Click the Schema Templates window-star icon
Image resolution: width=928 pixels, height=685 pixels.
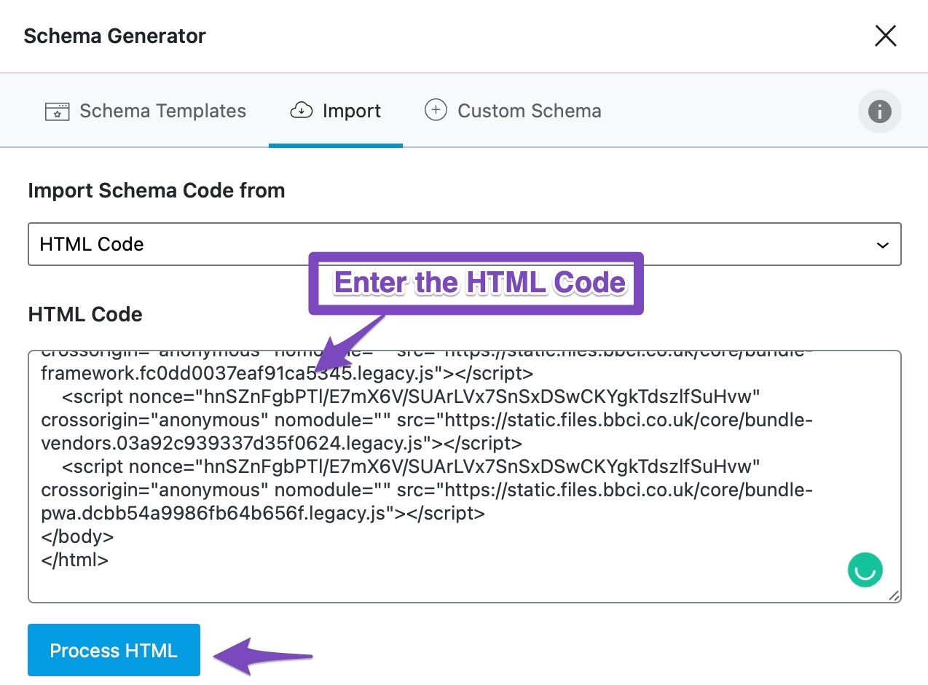click(57, 111)
